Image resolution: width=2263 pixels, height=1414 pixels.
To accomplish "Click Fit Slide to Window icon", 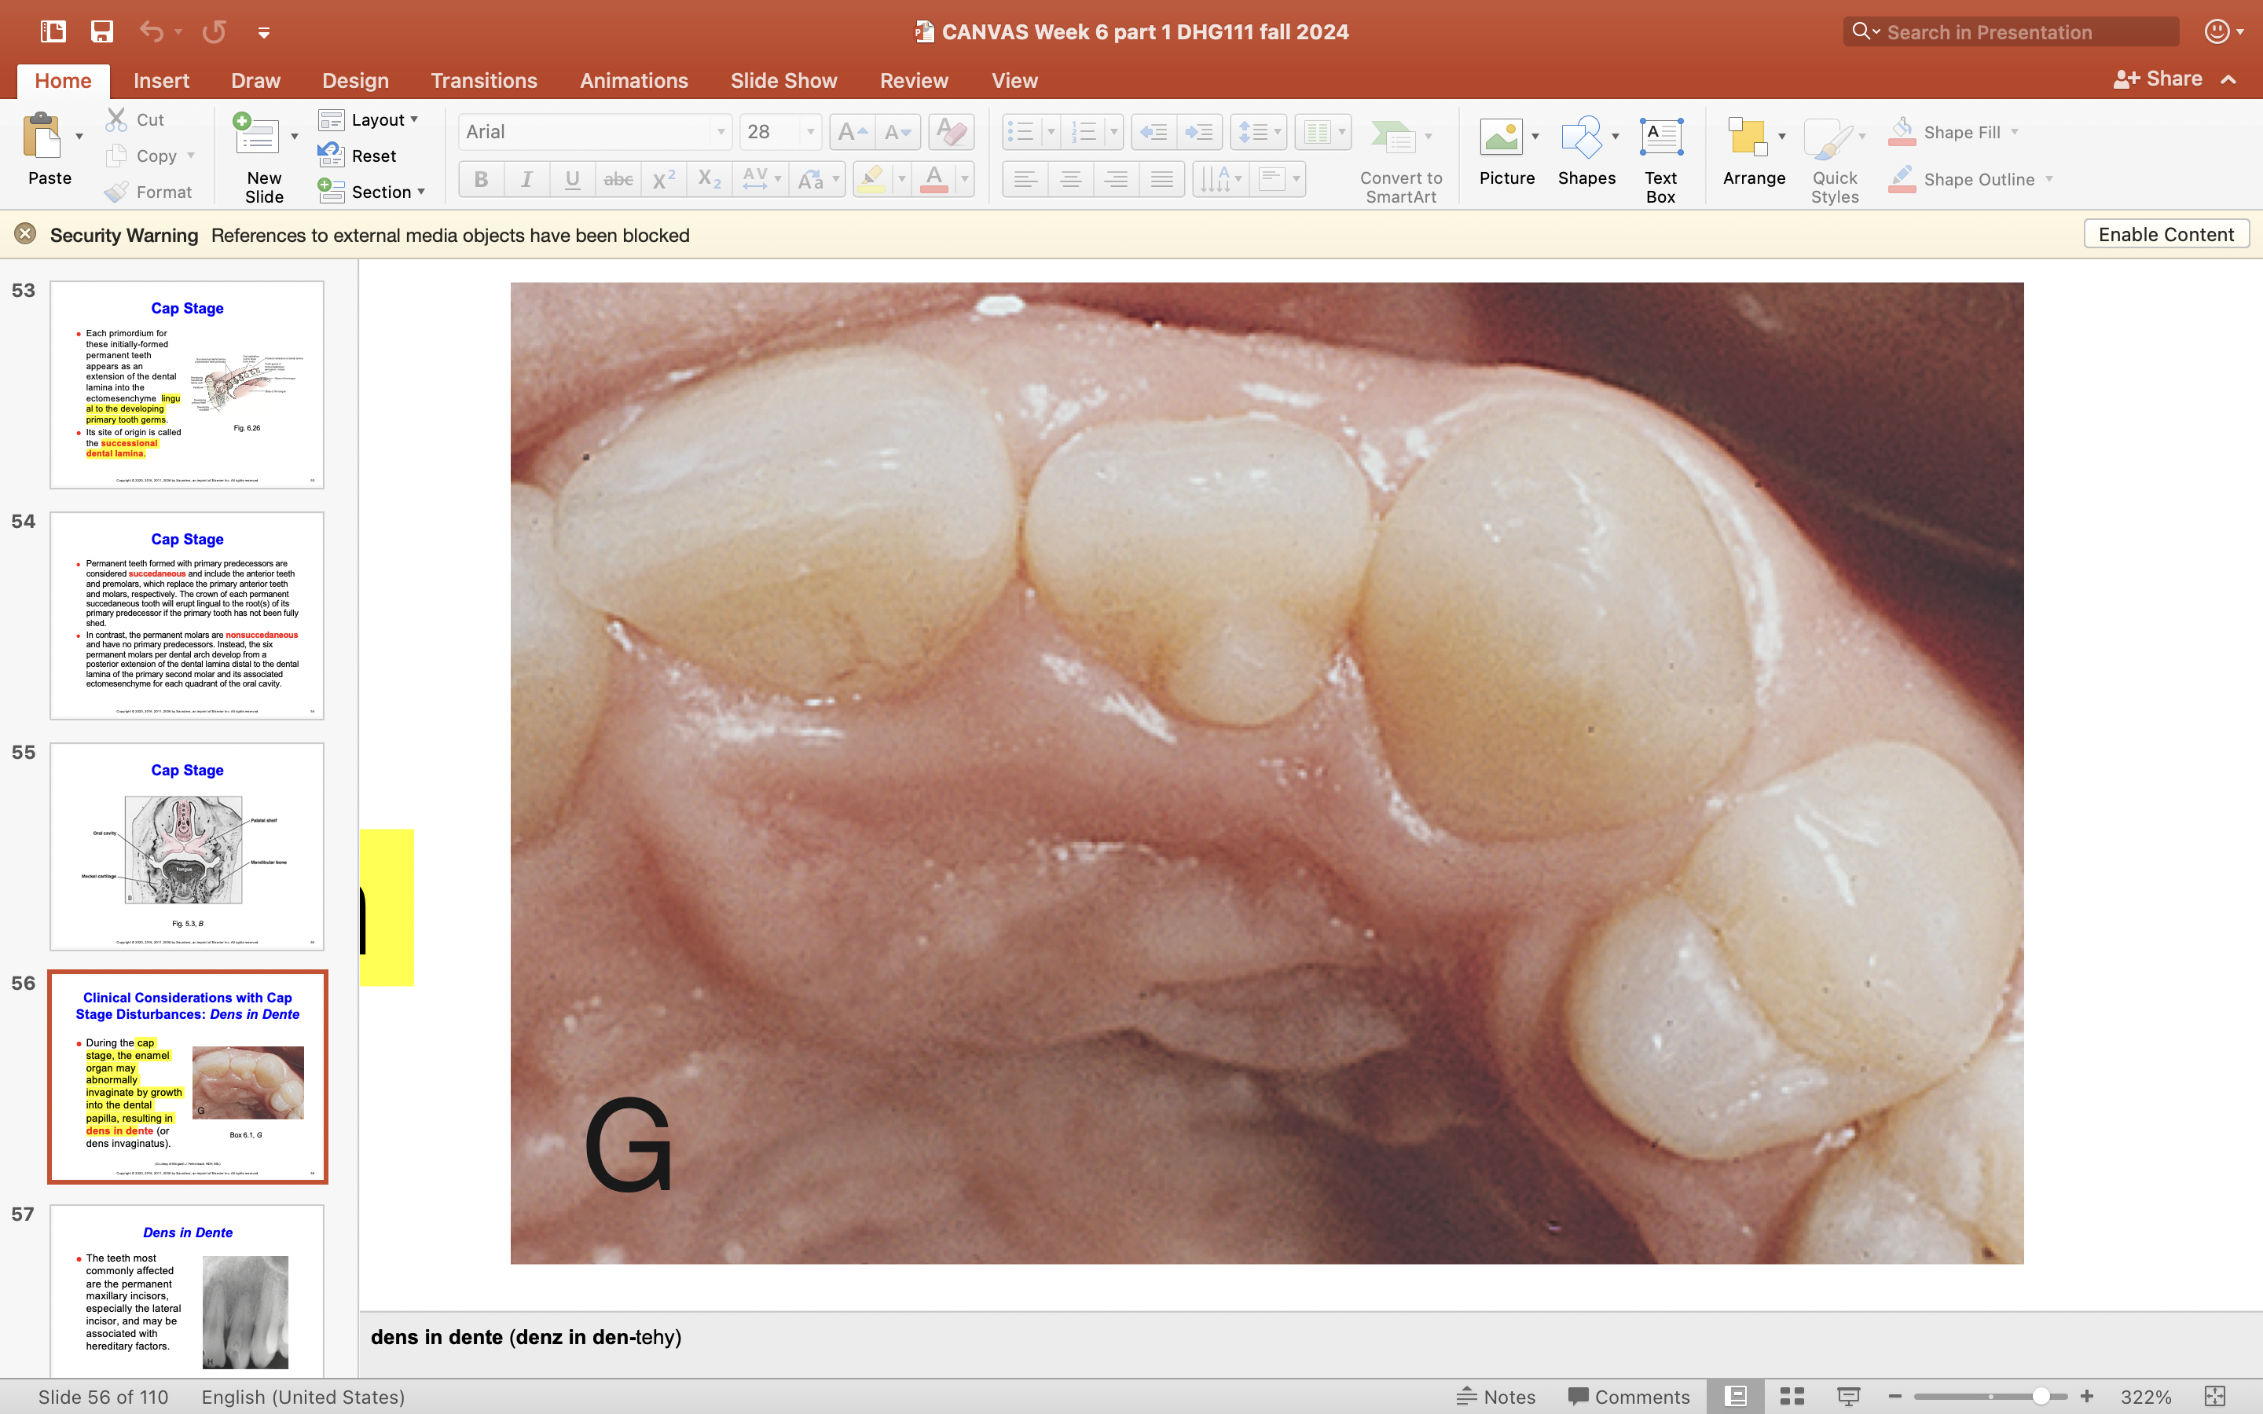I will [2214, 1396].
